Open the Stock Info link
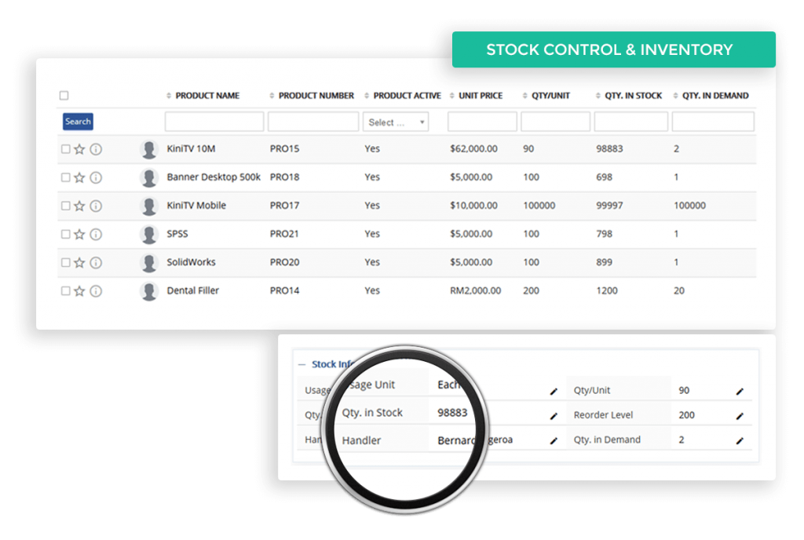This screenshot has height=540, width=804. [333, 363]
